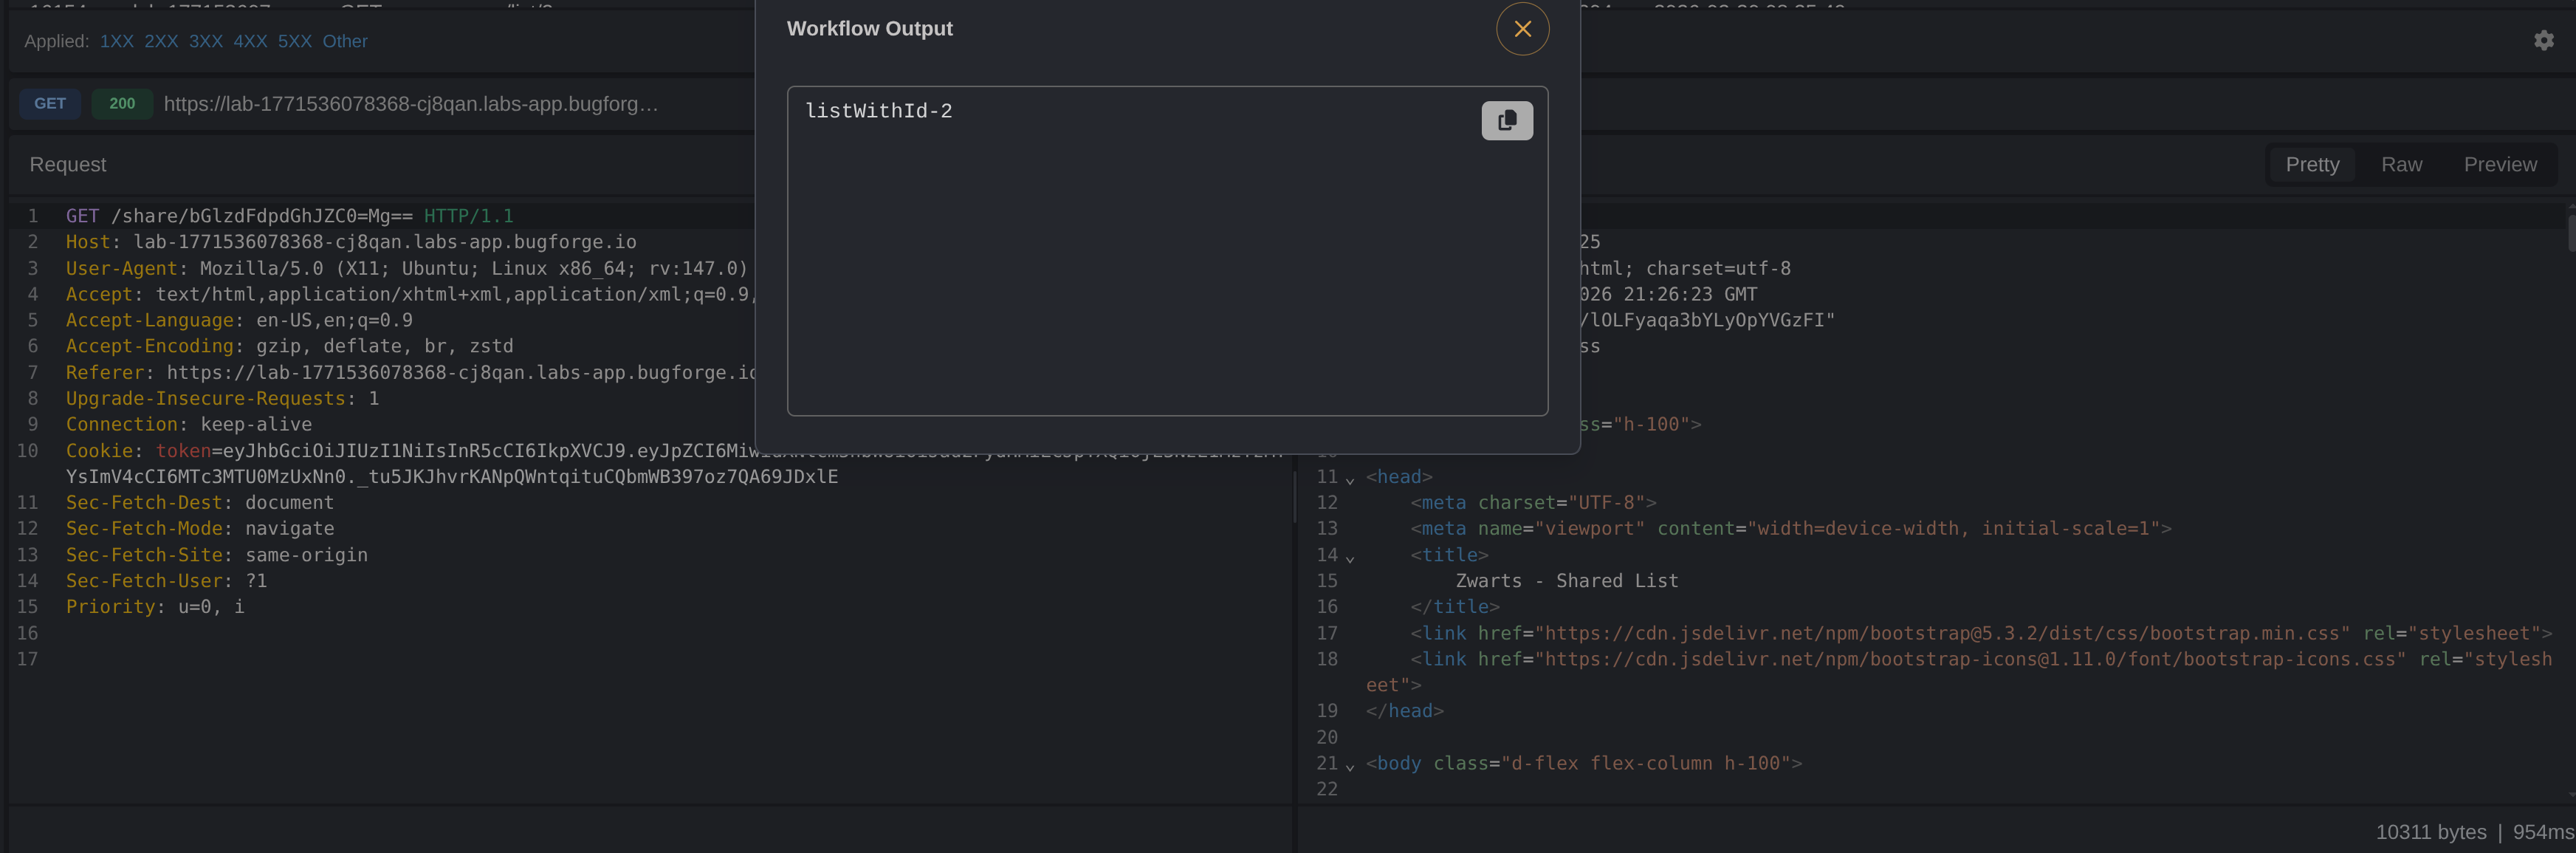Toggle the 1XX status filter
The height and width of the screenshot is (853, 2576).
(116, 42)
